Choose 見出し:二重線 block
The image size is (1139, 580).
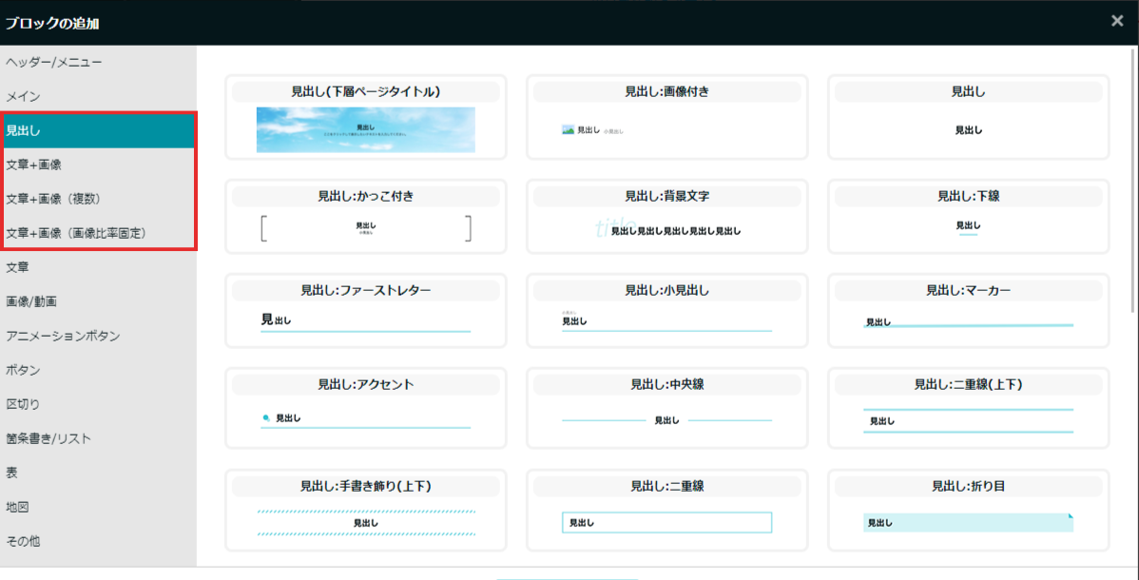coord(666,511)
